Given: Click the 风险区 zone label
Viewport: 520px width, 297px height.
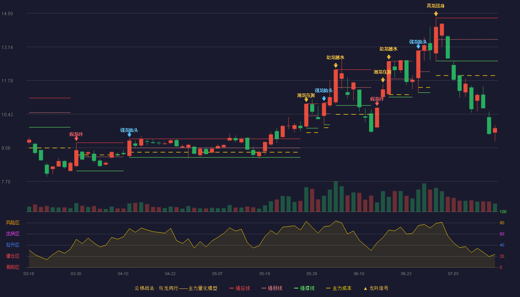Looking at the screenshot, I should coord(13,223).
